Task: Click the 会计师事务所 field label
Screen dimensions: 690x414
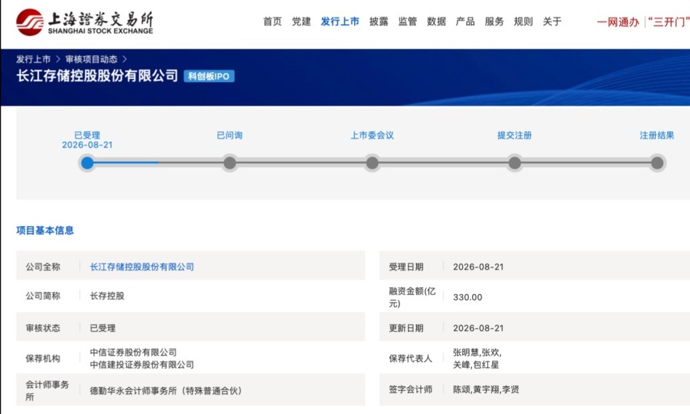Action: point(47,391)
